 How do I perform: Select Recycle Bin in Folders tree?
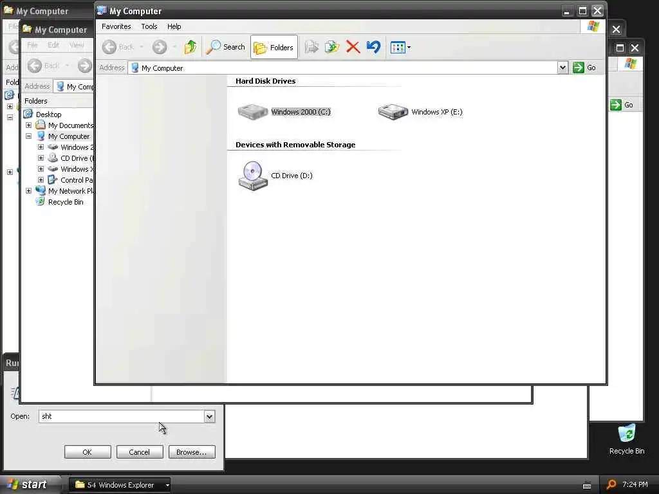[66, 202]
